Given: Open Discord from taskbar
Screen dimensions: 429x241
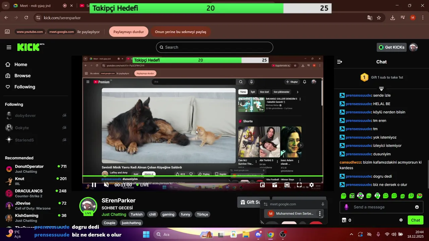Looking at the screenshot, I should tap(258, 234).
